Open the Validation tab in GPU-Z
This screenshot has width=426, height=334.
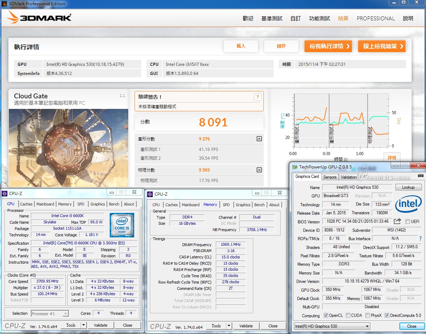click(x=349, y=177)
